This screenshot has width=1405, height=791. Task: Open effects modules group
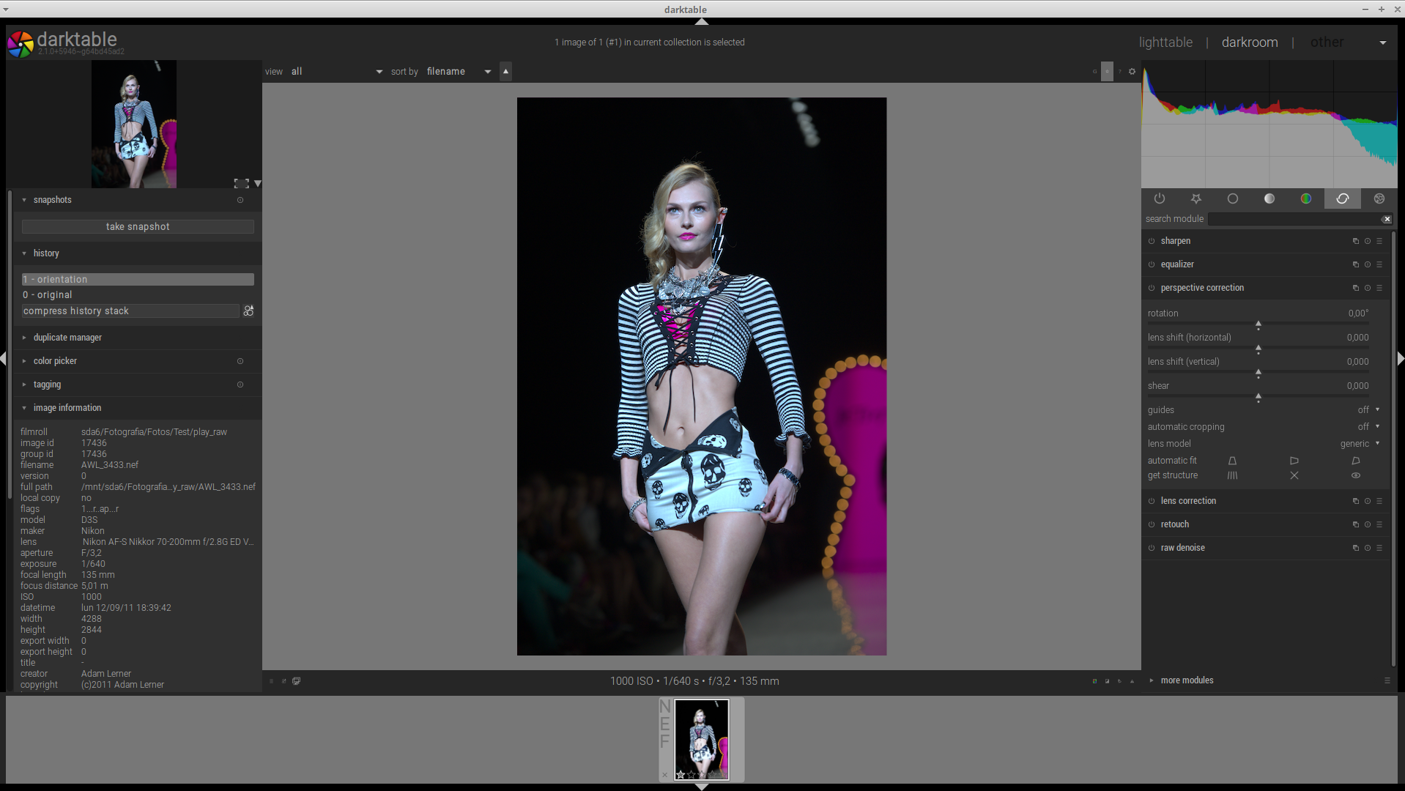click(x=1379, y=198)
